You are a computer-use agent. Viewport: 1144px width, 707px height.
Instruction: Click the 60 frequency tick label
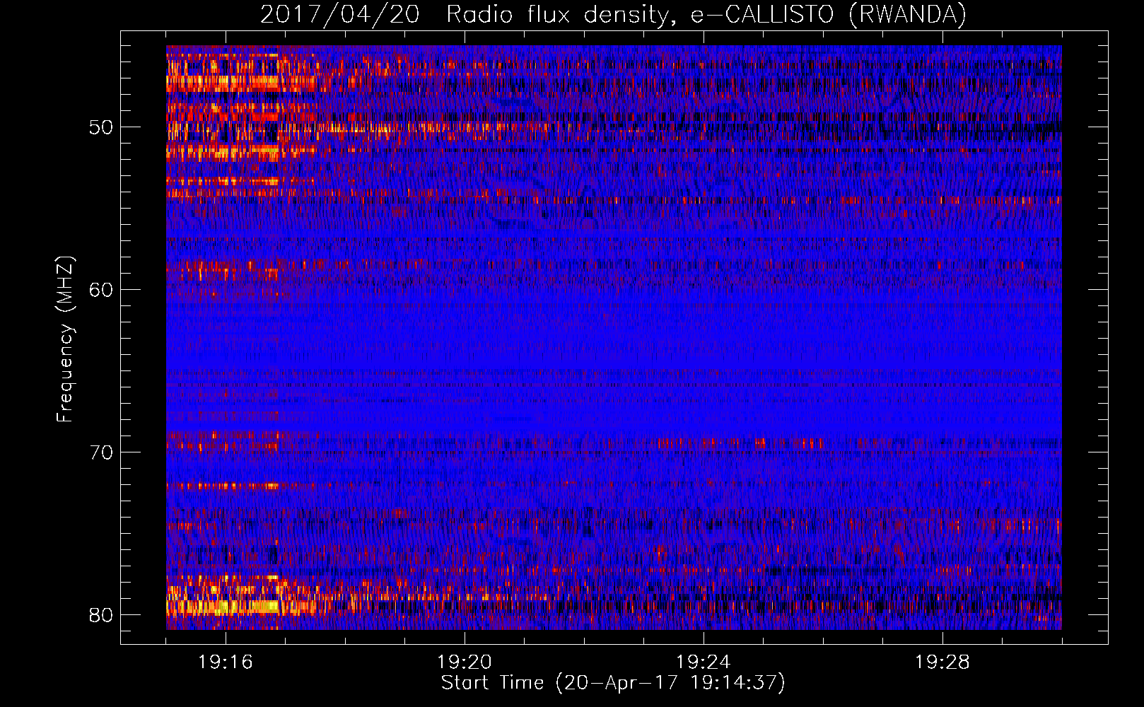[x=101, y=290]
